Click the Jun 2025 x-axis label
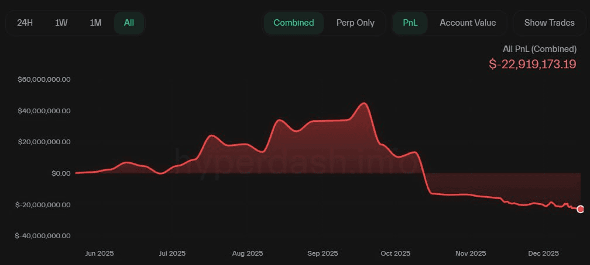This screenshot has width=590, height=265. (100, 253)
